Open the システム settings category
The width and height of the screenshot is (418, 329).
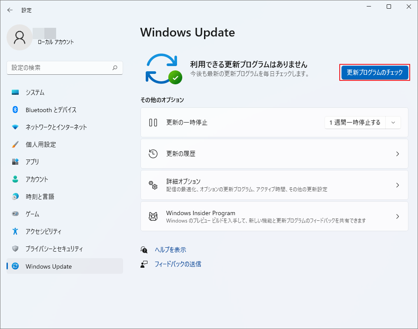point(65,92)
